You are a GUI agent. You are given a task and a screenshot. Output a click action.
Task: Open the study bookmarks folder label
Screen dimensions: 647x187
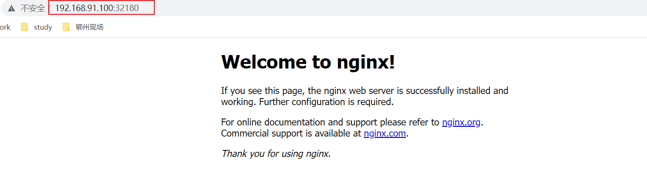[43, 27]
